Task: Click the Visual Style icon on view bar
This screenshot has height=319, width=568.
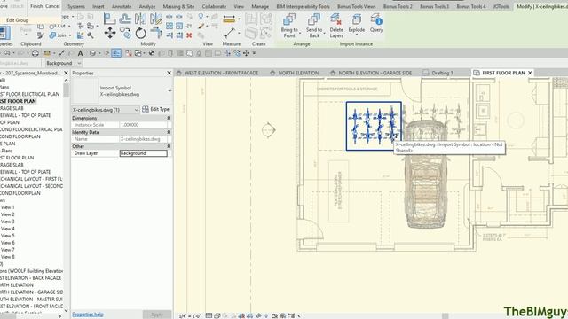Action: tap(217, 315)
